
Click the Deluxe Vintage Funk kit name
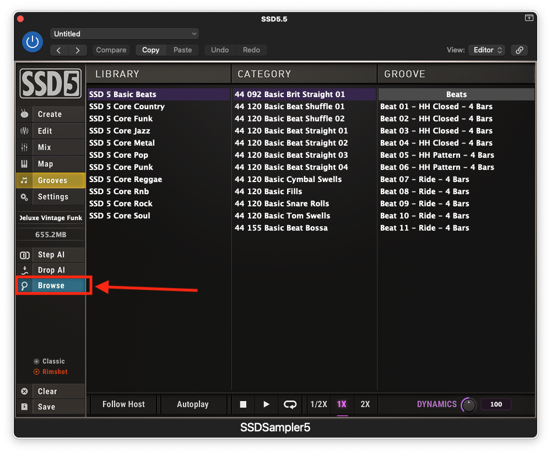pos(51,218)
